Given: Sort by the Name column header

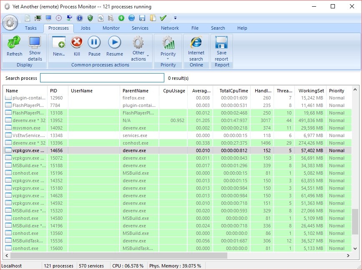Looking at the screenshot, I should coord(25,91).
